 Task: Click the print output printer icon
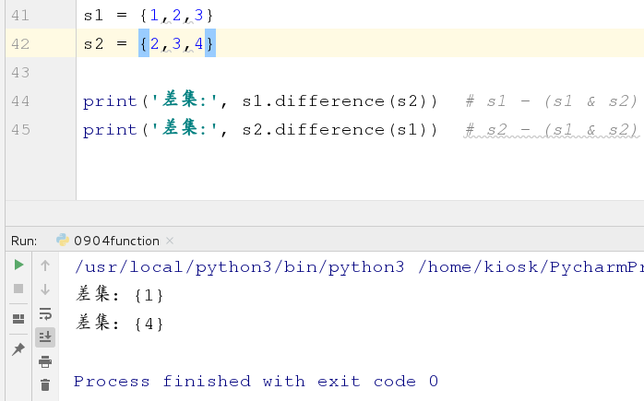click(45, 361)
